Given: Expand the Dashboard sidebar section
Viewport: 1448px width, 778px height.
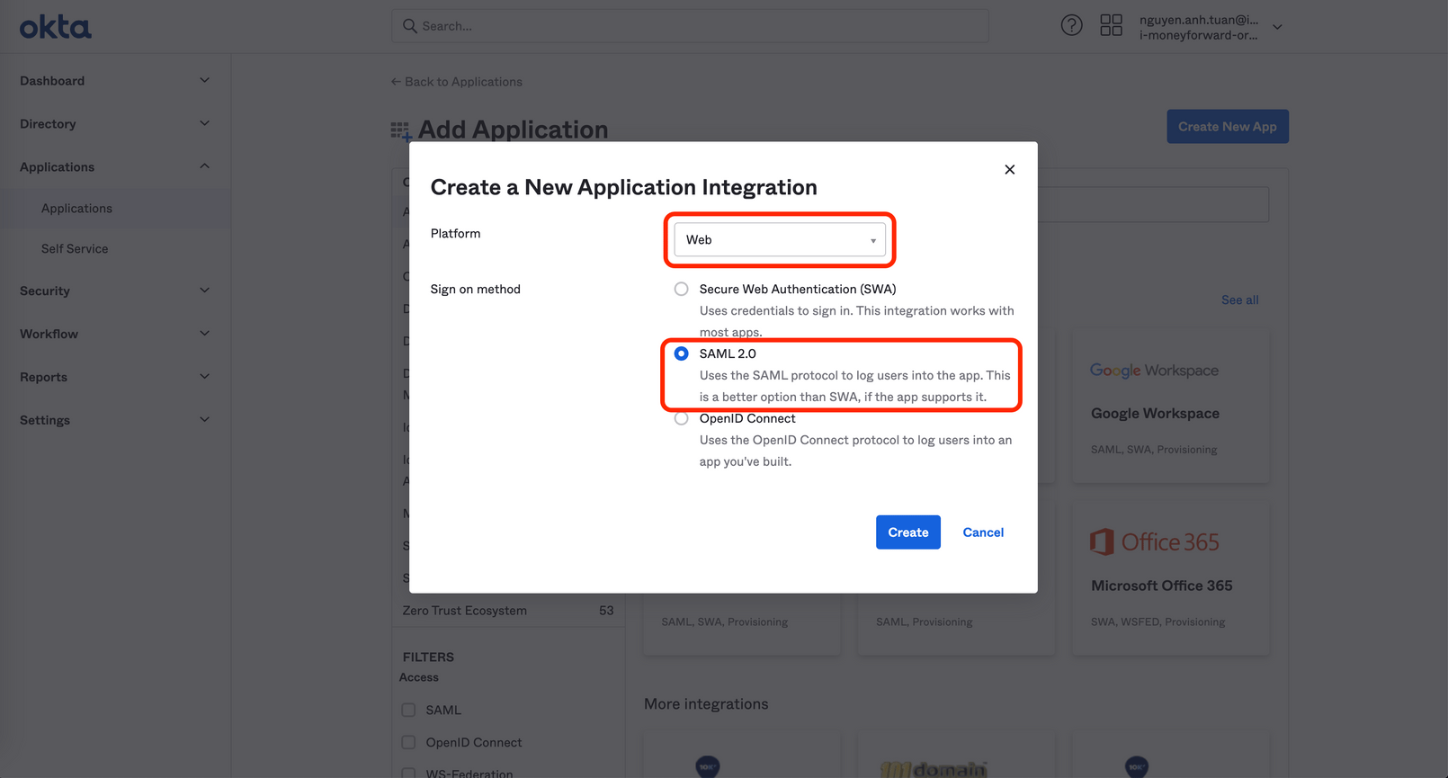Looking at the screenshot, I should 115,80.
